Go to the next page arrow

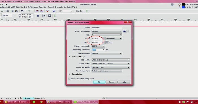point(16,98)
